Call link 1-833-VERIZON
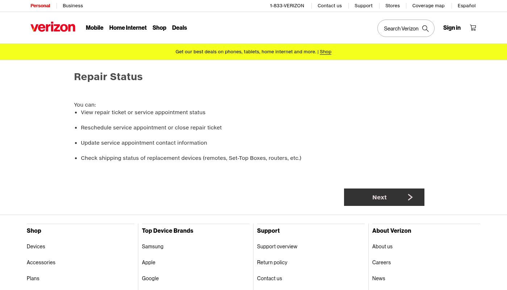 [x=287, y=6]
